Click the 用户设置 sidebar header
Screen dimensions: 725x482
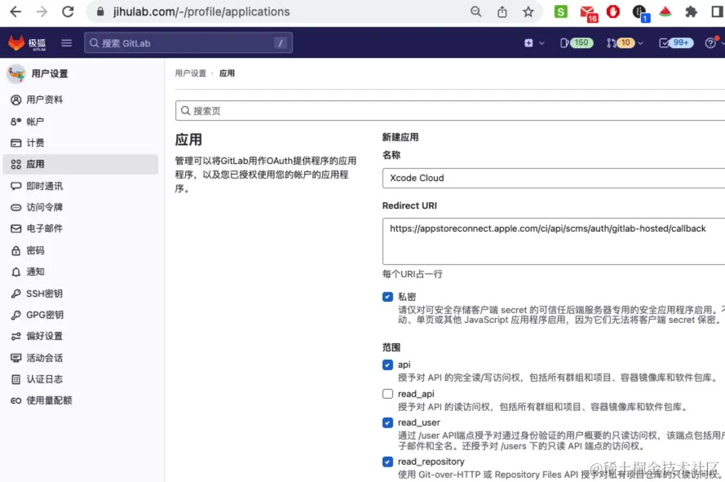point(50,73)
